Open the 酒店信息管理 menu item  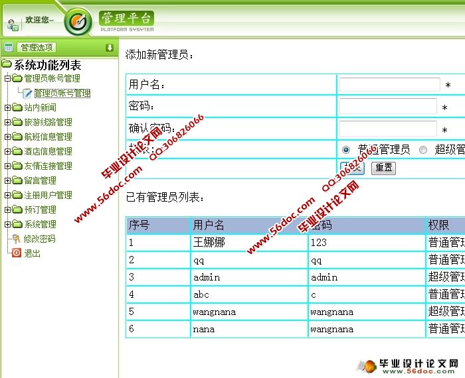48,151
